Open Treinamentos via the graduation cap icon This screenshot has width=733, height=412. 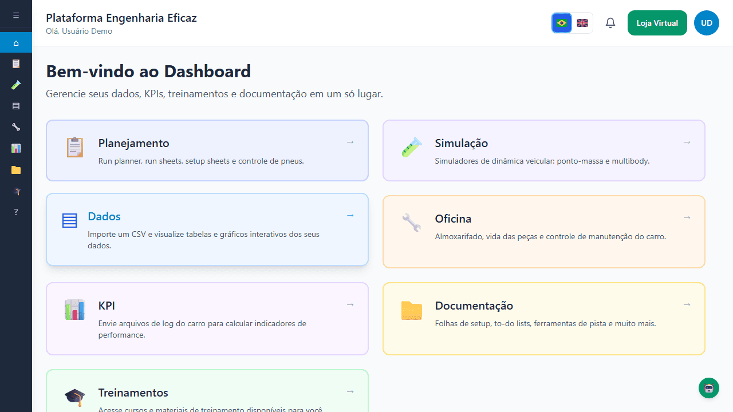pyautogui.click(x=15, y=191)
